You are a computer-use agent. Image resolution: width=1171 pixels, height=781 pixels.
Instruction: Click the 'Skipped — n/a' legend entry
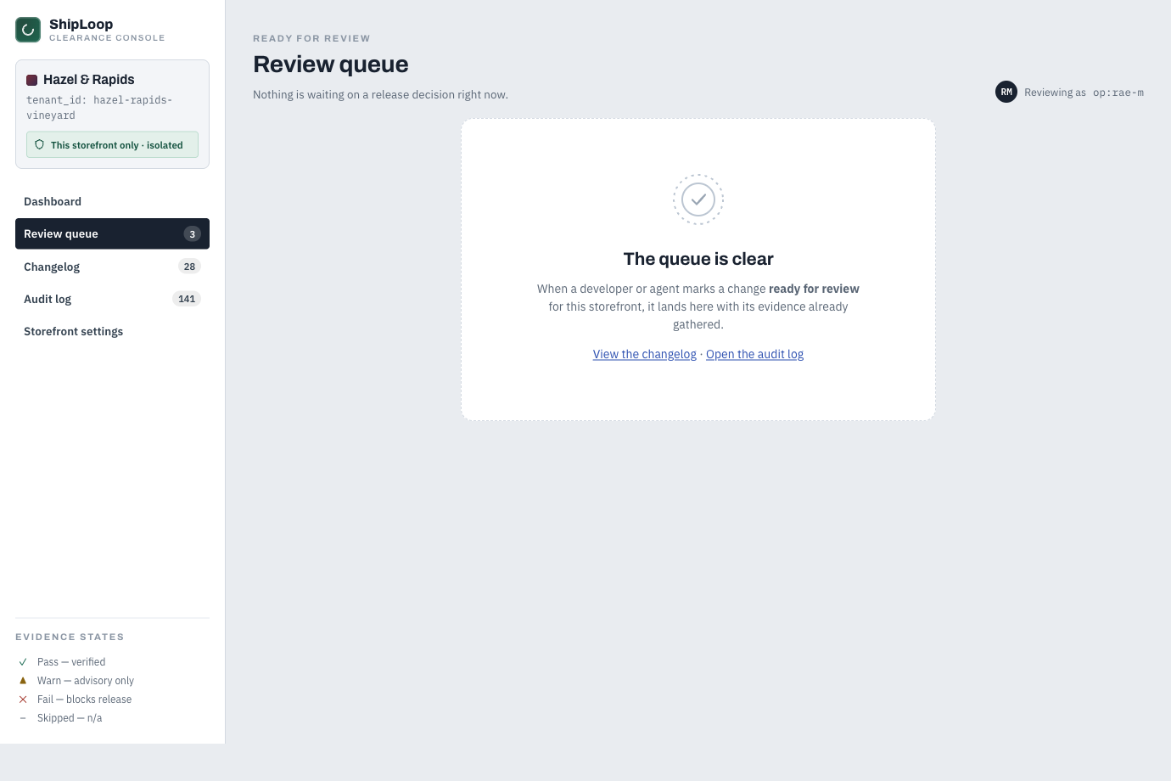(x=70, y=718)
